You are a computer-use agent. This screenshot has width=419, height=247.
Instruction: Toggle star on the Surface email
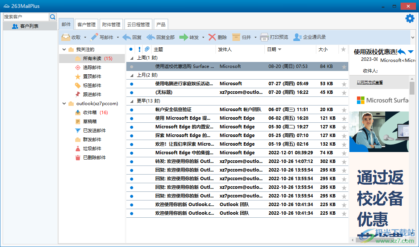[343, 67]
